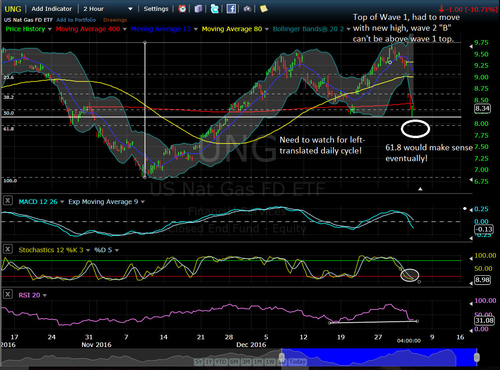
Task: Click the UNG ticker symbol field
Action: (12, 9)
